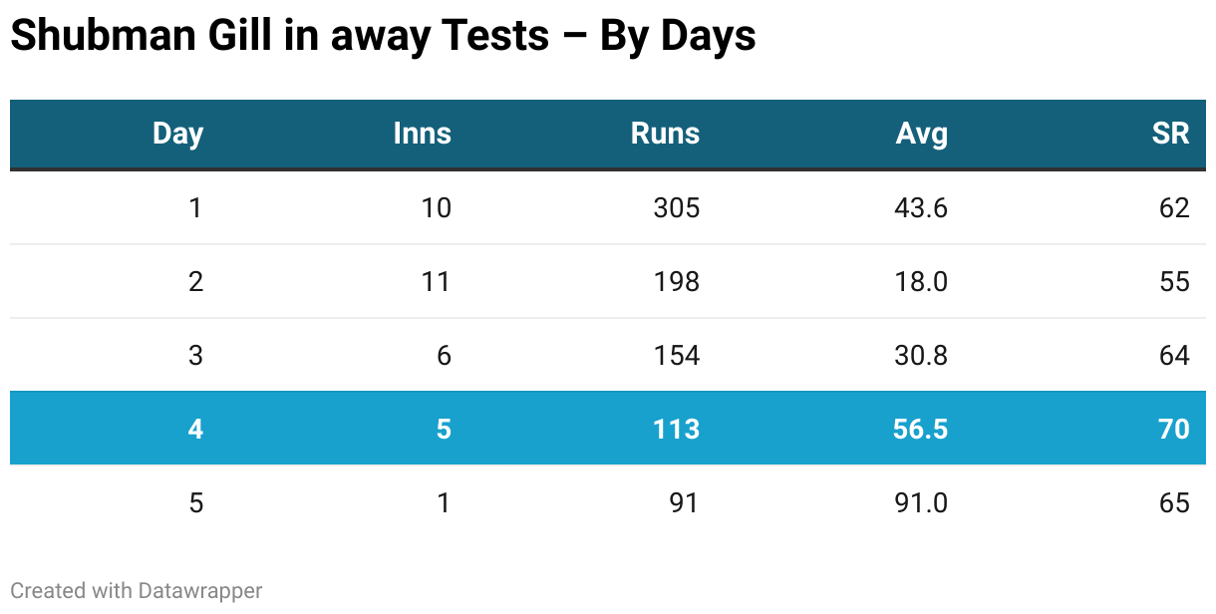Select the Day 2 innings value 11
This screenshot has height=614, width=1216.
pyautogui.click(x=436, y=281)
